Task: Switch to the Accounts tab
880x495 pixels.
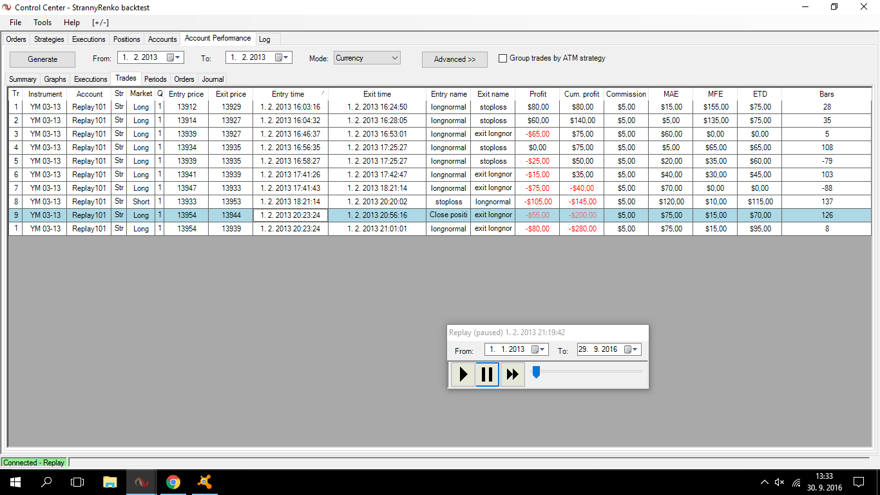Action: point(162,39)
